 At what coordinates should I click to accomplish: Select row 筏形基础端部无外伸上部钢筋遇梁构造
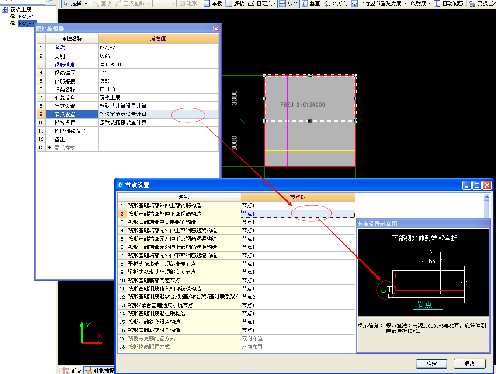point(184,230)
